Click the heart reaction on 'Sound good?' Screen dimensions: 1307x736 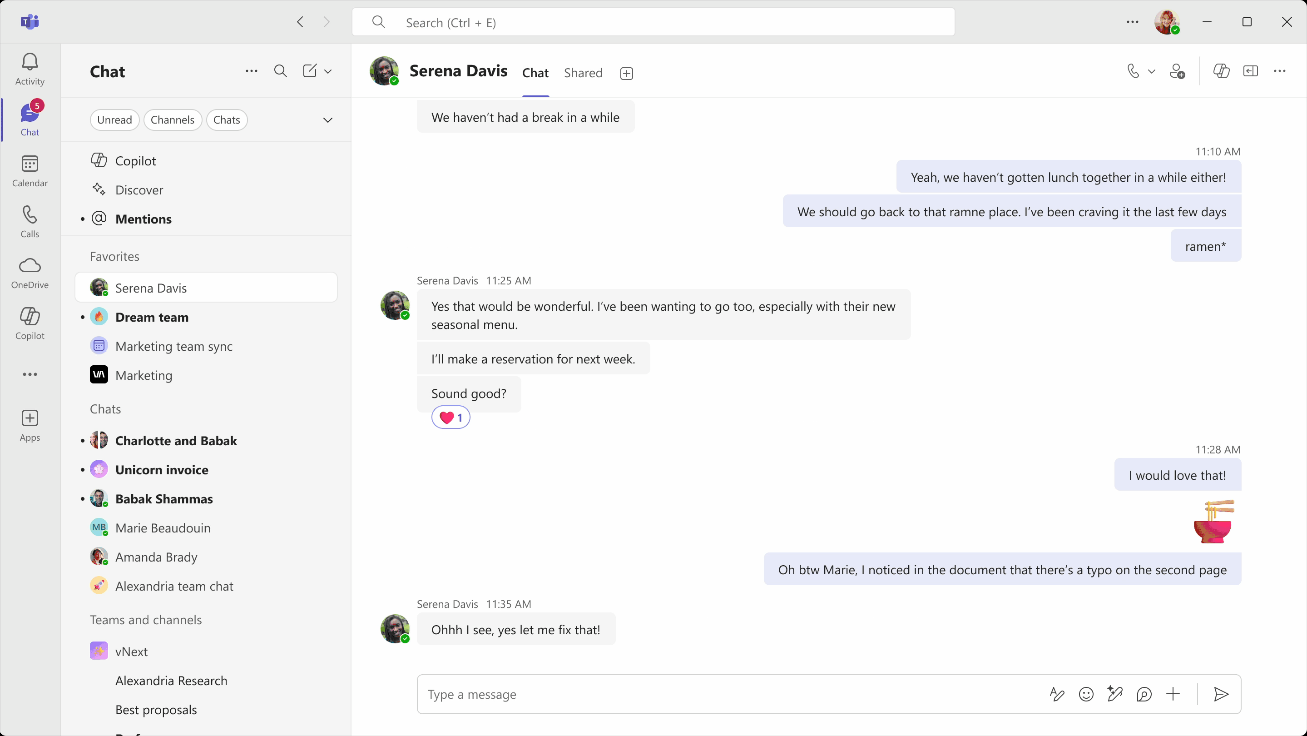[x=451, y=418]
